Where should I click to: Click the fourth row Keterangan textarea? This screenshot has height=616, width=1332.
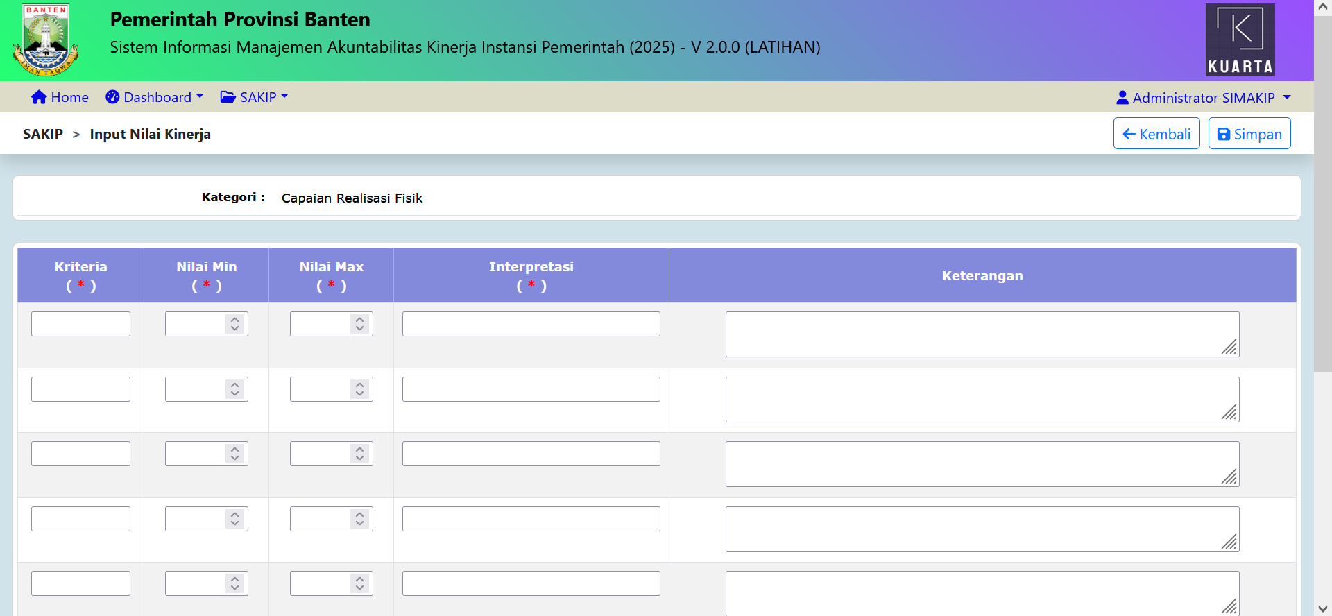point(982,529)
